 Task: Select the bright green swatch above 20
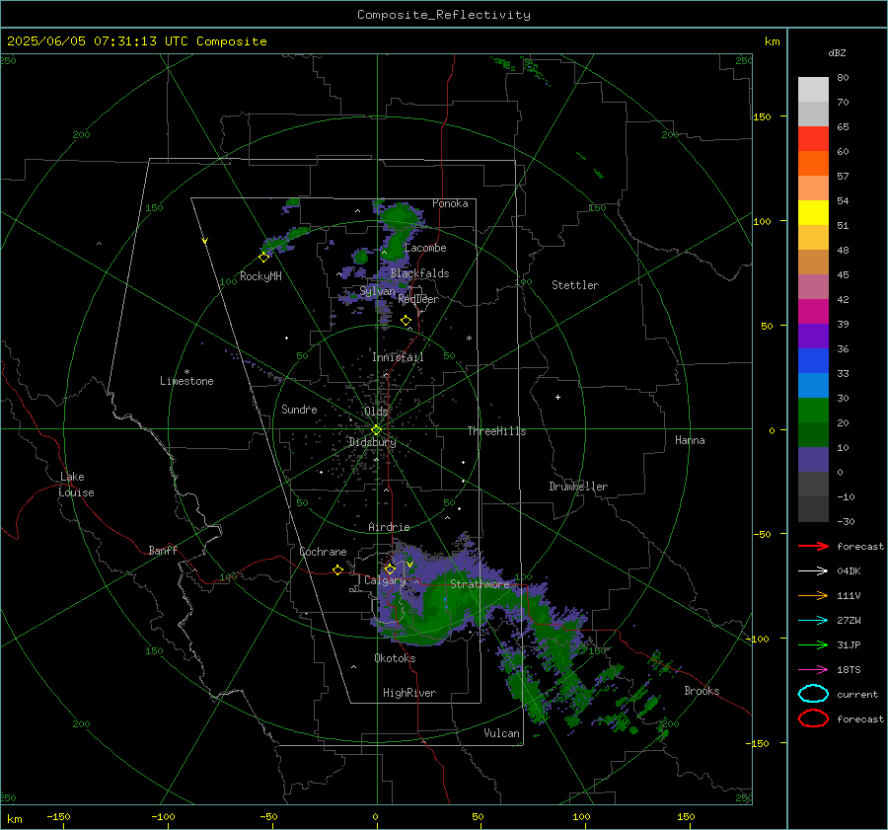tap(813, 410)
